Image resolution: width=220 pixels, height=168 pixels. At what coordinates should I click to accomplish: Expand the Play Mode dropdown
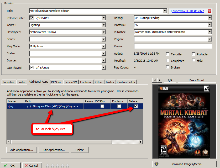(x=104, y=46)
